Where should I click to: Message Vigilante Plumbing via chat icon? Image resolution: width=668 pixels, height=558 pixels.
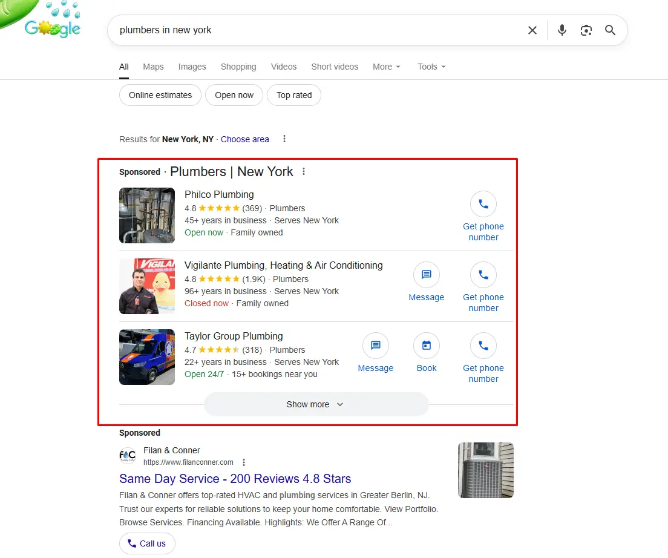(x=426, y=275)
